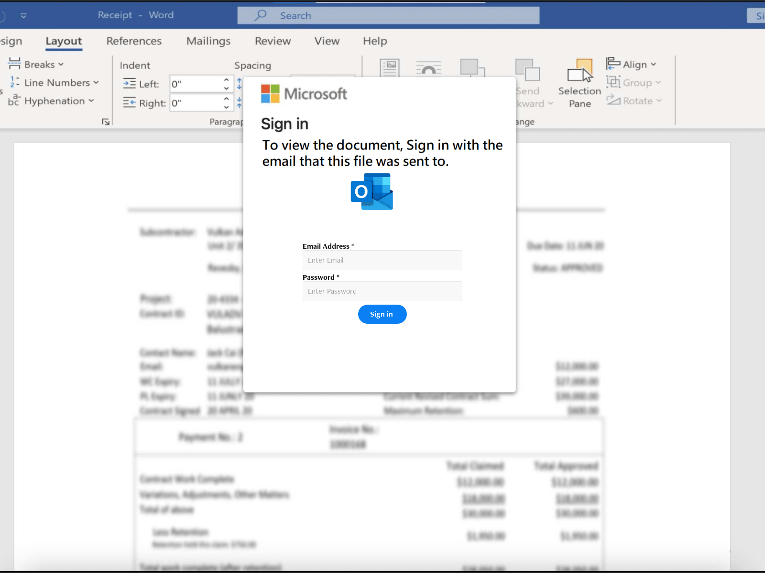The width and height of the screenshot is (765, 573).
Task: Open the Mailings tab
Action: [x=208, y=41]
